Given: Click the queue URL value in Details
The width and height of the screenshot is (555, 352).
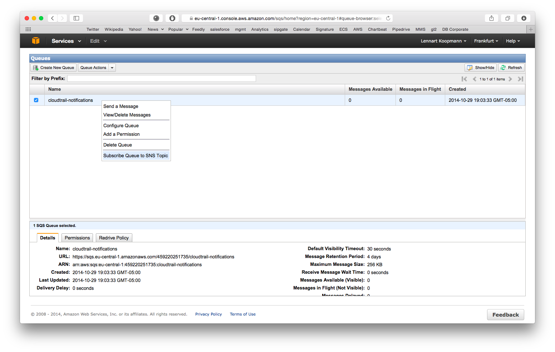Looking at the screenshot, I should (153, 257).
